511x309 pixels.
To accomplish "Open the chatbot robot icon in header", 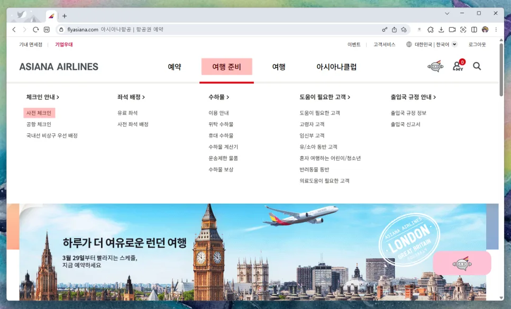I will [x=435, y=66].
